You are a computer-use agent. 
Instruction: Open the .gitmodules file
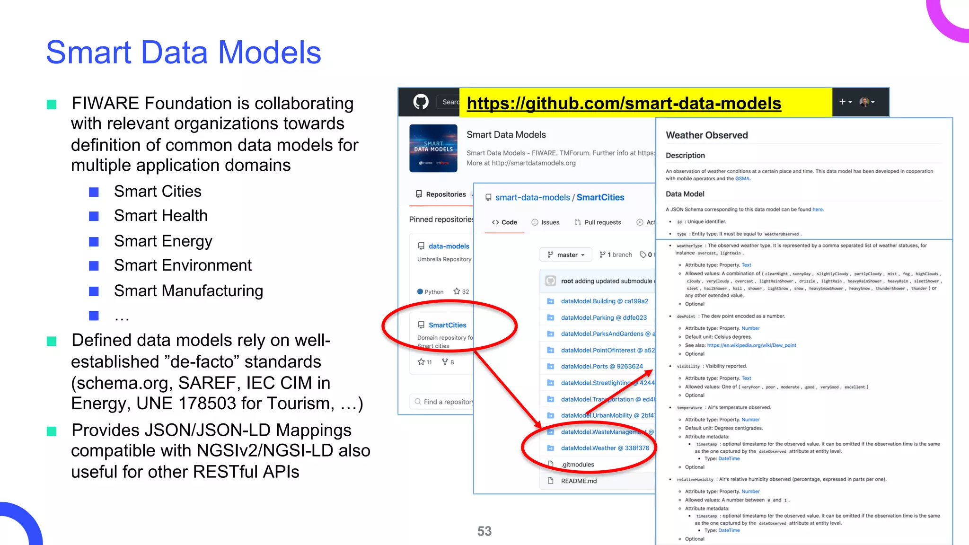tap(577, 465)
